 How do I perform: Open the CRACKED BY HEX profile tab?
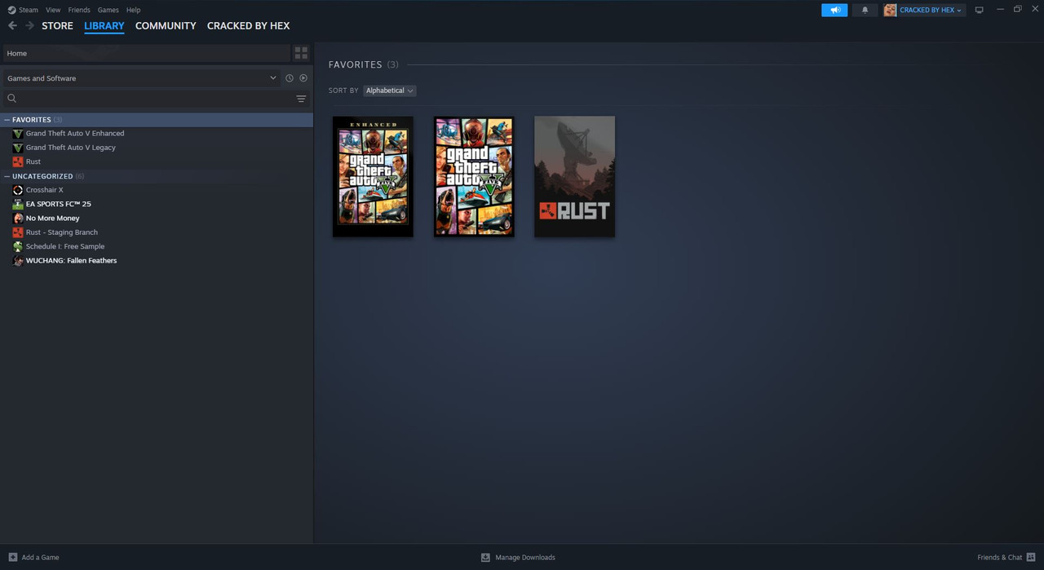(x=248, y=26)
